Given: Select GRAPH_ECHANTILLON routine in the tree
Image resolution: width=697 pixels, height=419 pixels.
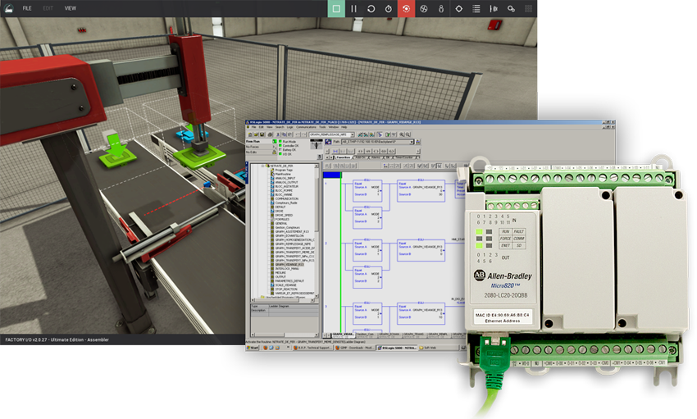Looking at the screenshot, I should tap(289, 235).
